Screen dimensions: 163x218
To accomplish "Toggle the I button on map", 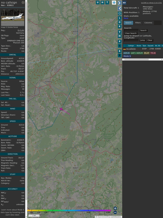I will pos(120,46).
